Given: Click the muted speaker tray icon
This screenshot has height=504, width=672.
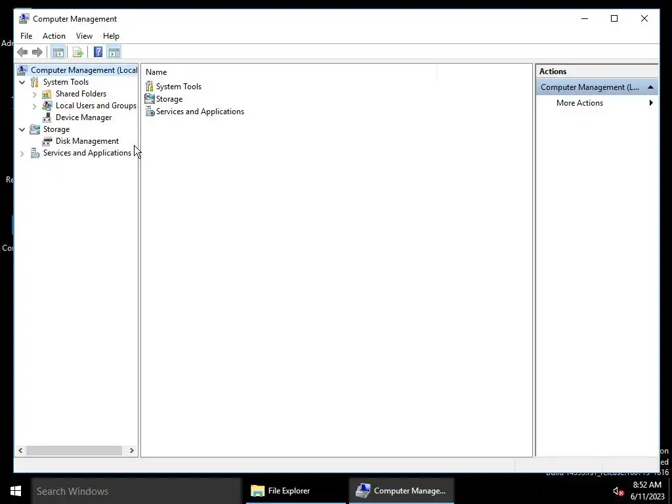Looking at the screenshot, I should (618, 491).
